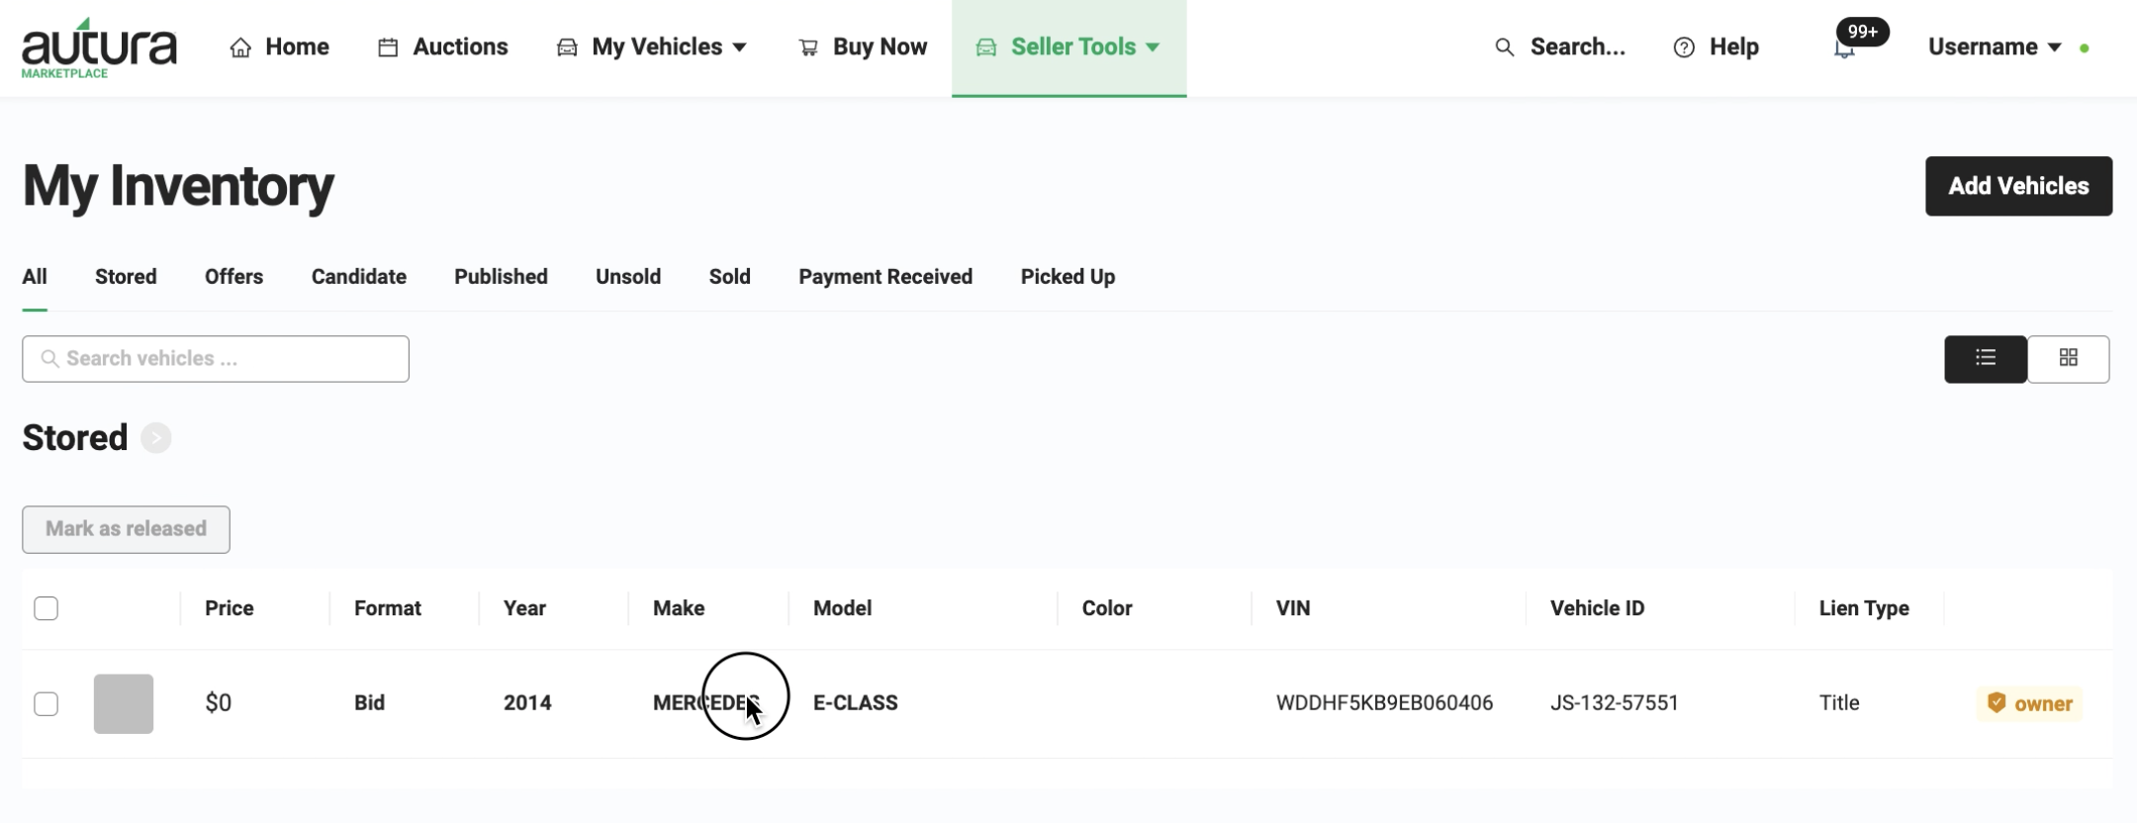
Task: Check the Mercedes E-Class row checkbox
Action: pos(46,703)
